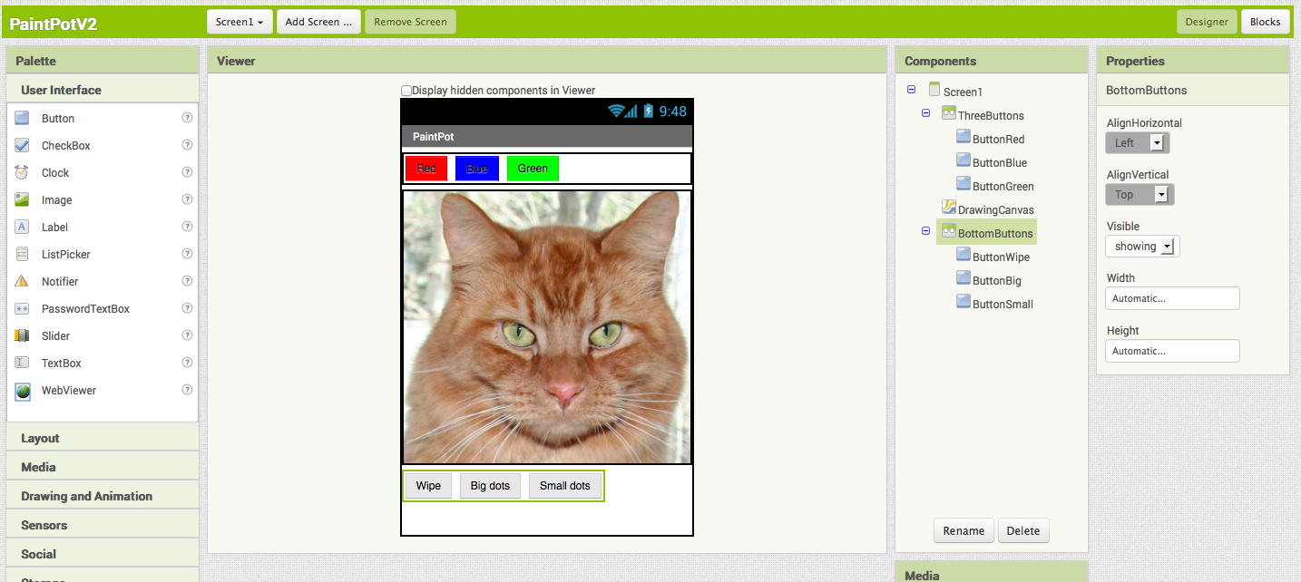Open the AlignVertical Top dropdown
Image resolution: width=1301 pixels, height=582 pixels.
[x=1139, y=195]
